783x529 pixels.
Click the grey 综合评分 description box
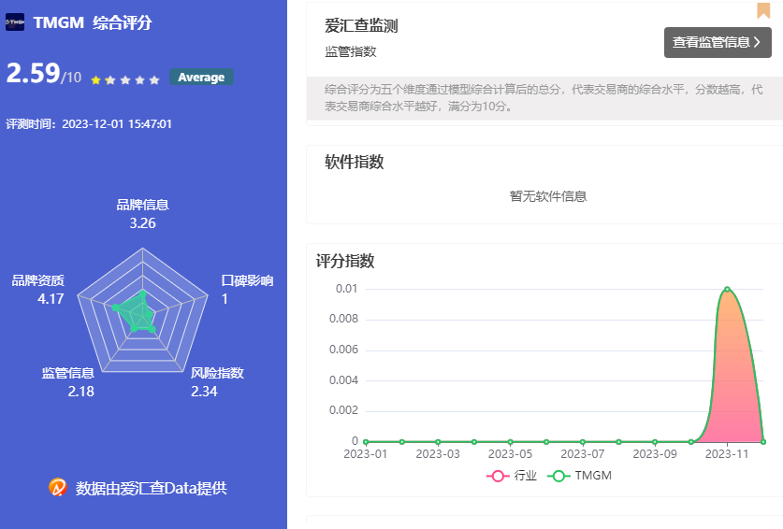pyautogui.click(x=544, y=98)
